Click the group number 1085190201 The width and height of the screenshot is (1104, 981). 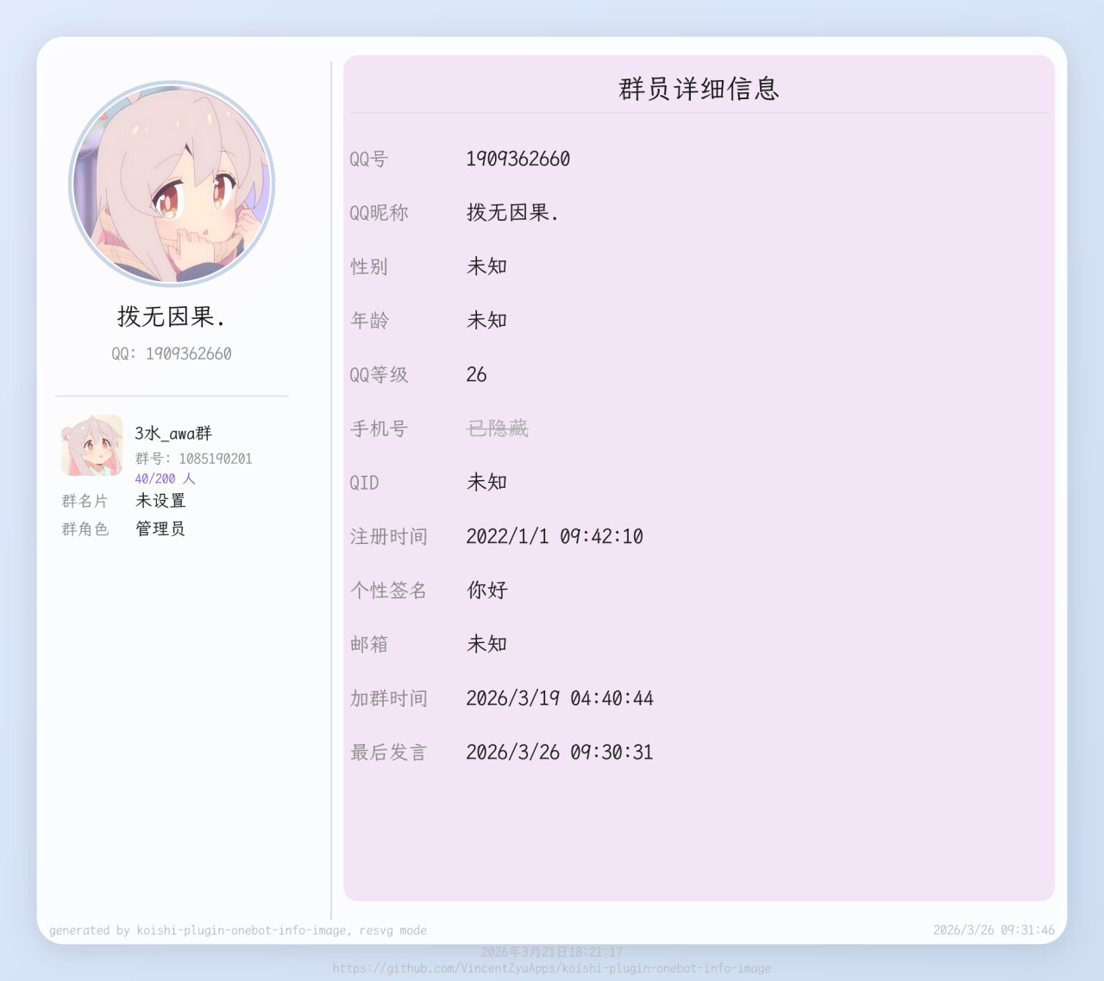tap(215, 459)
